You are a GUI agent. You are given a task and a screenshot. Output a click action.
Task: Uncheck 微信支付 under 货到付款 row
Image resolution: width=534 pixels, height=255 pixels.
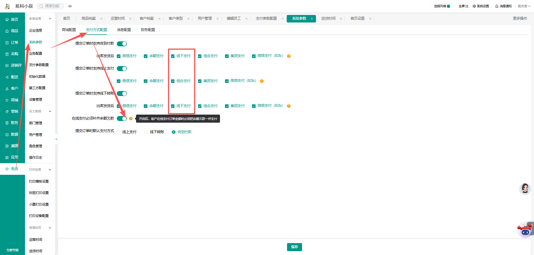tap(119, 56)
